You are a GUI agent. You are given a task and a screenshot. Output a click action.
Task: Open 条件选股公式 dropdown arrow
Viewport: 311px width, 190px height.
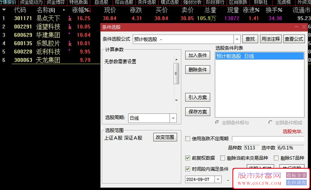pos(237,39)
